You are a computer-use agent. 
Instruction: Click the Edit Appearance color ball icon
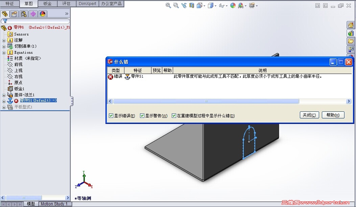pyautogui.click(x=232, y=6)
